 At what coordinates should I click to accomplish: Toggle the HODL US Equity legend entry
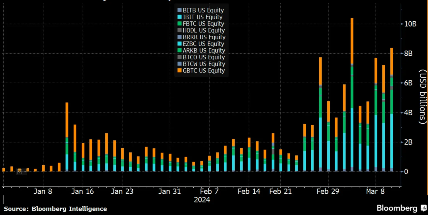point(204,30)
